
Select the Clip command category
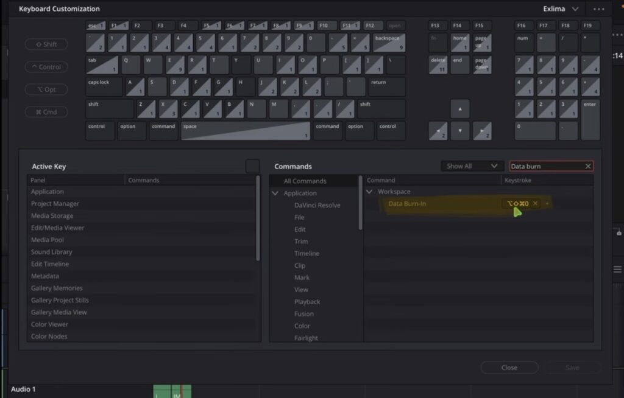click(300, 265)
